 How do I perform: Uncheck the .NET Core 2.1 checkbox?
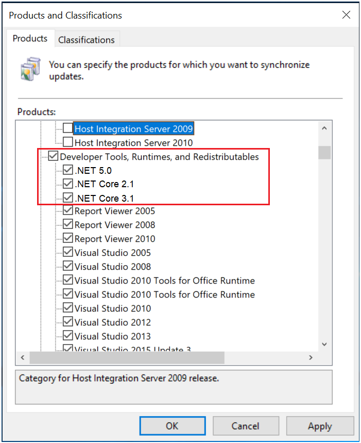coord(67,184)
